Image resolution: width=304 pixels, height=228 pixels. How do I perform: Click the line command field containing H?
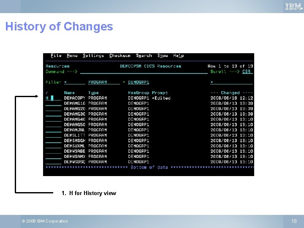tap(53, 98)
